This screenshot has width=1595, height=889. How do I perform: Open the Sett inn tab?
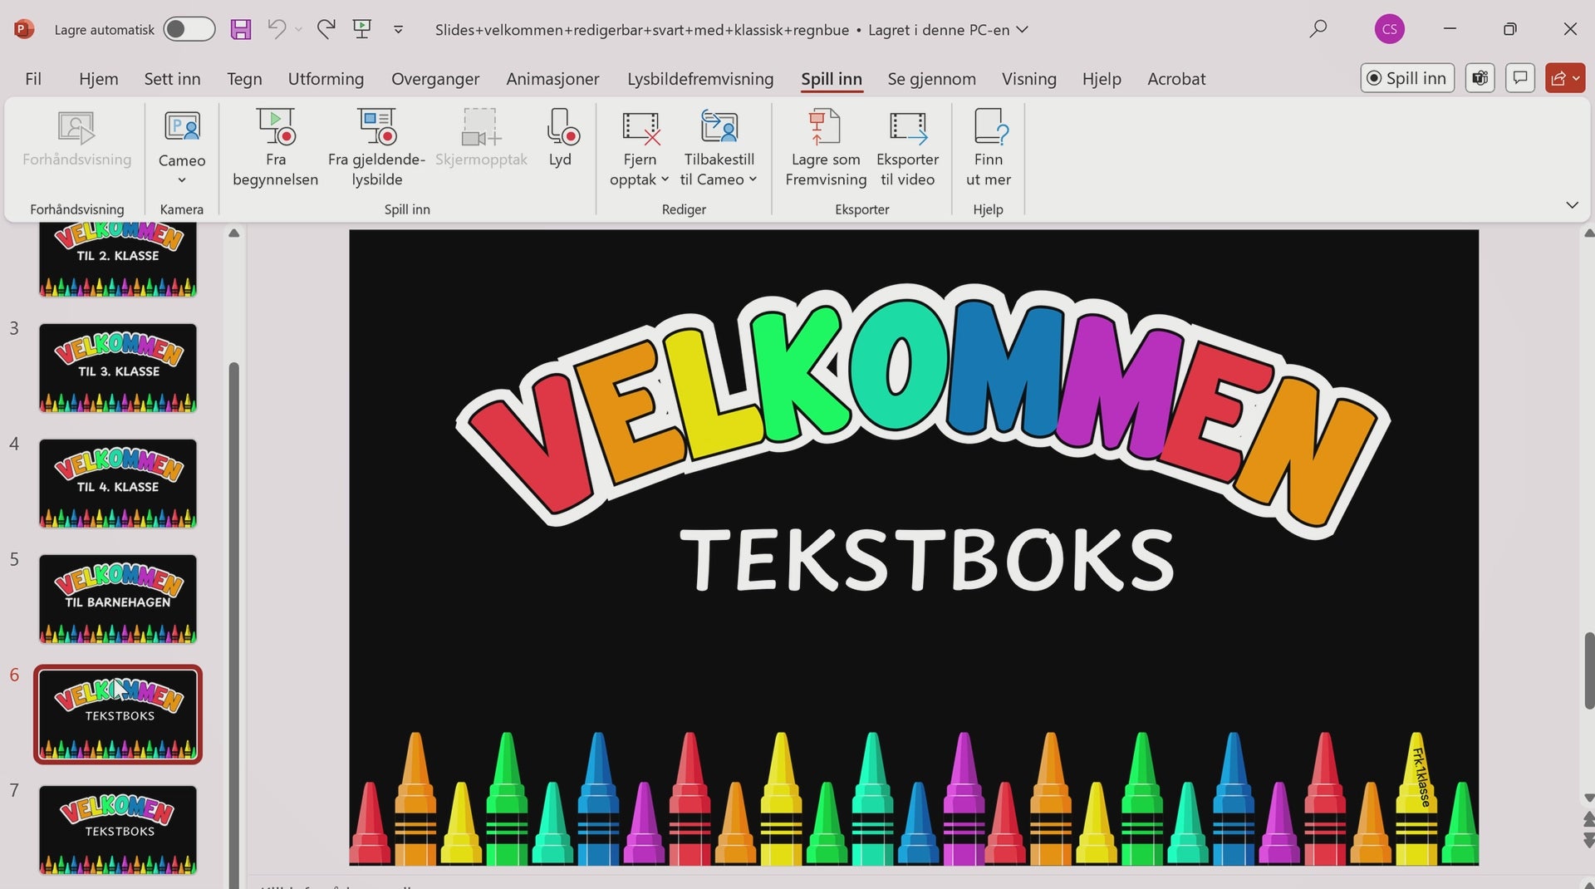[172, 79]
